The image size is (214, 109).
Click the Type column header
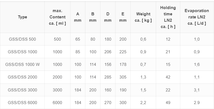22,17
